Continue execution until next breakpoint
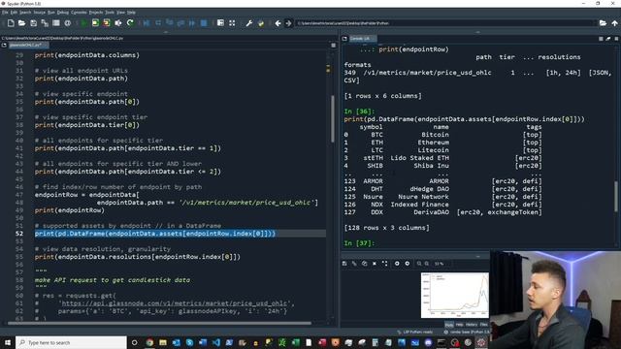The image size is (621, 349). [x=192, y=23]
